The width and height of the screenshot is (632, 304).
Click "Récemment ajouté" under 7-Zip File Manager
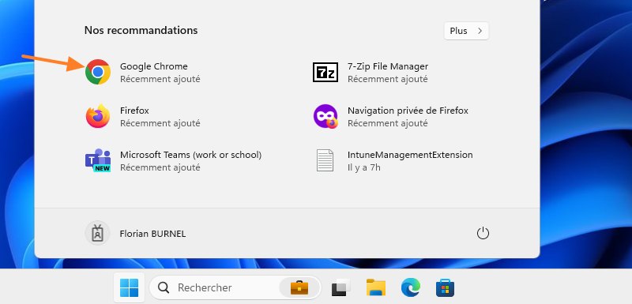pos(387,79)
